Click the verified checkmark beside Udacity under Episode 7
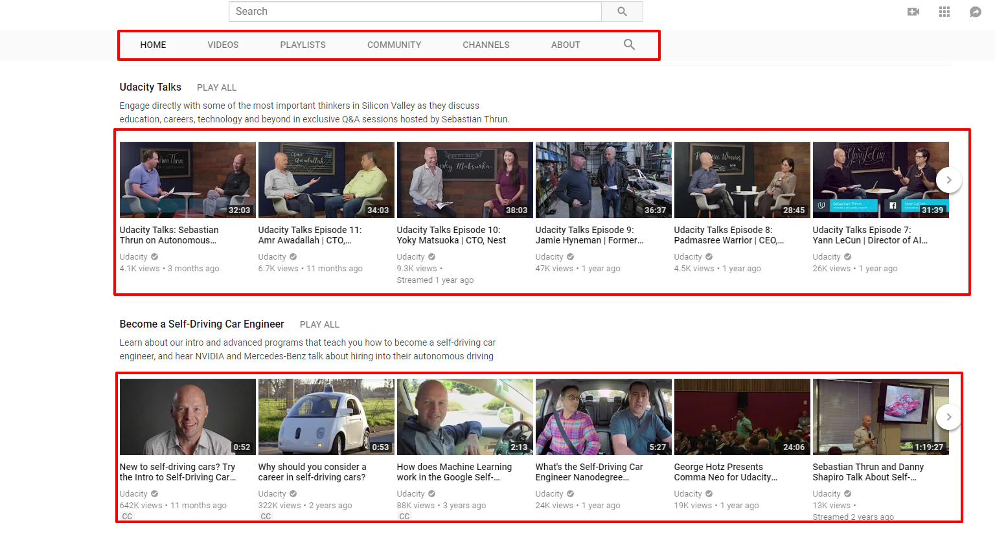The height and width of the screenshot is (538, 995). pyautogui.click(x=847, y=257)
